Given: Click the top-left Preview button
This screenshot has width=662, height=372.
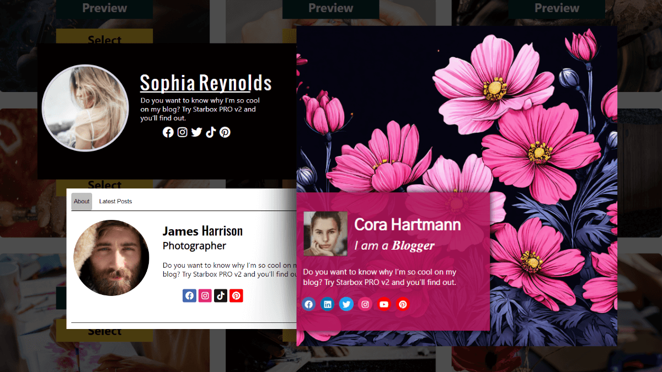Looking at the screenshot, I should tap(104, 8).
